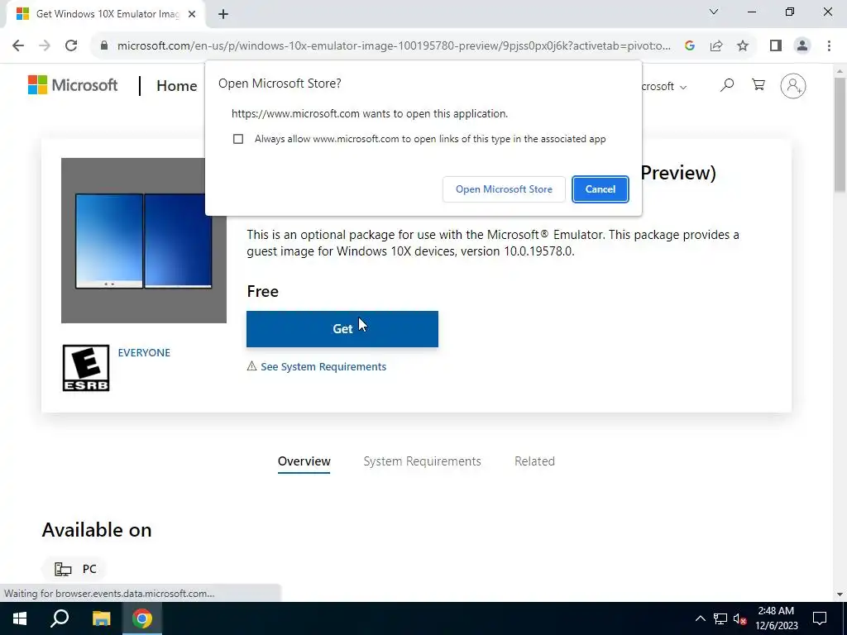Image resolution: width=847 pixels, height=635 pixels.
Task: Open the Windows Start menu
Action: click(x=20, y=618)
